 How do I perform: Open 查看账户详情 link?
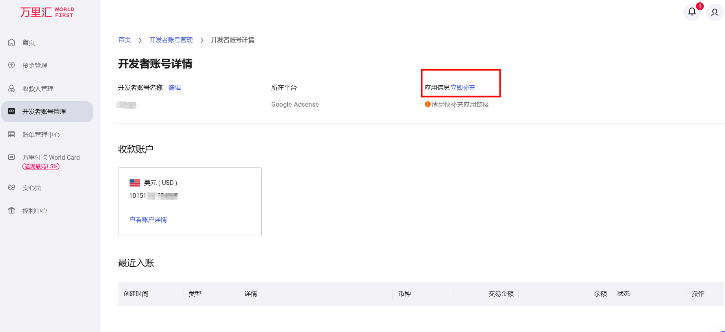tap(148, 219)
